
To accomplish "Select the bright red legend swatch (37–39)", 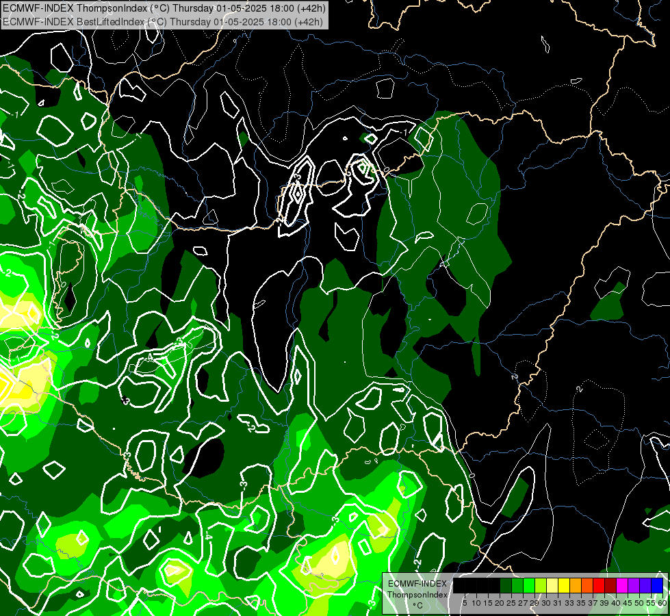I will 599,585.
